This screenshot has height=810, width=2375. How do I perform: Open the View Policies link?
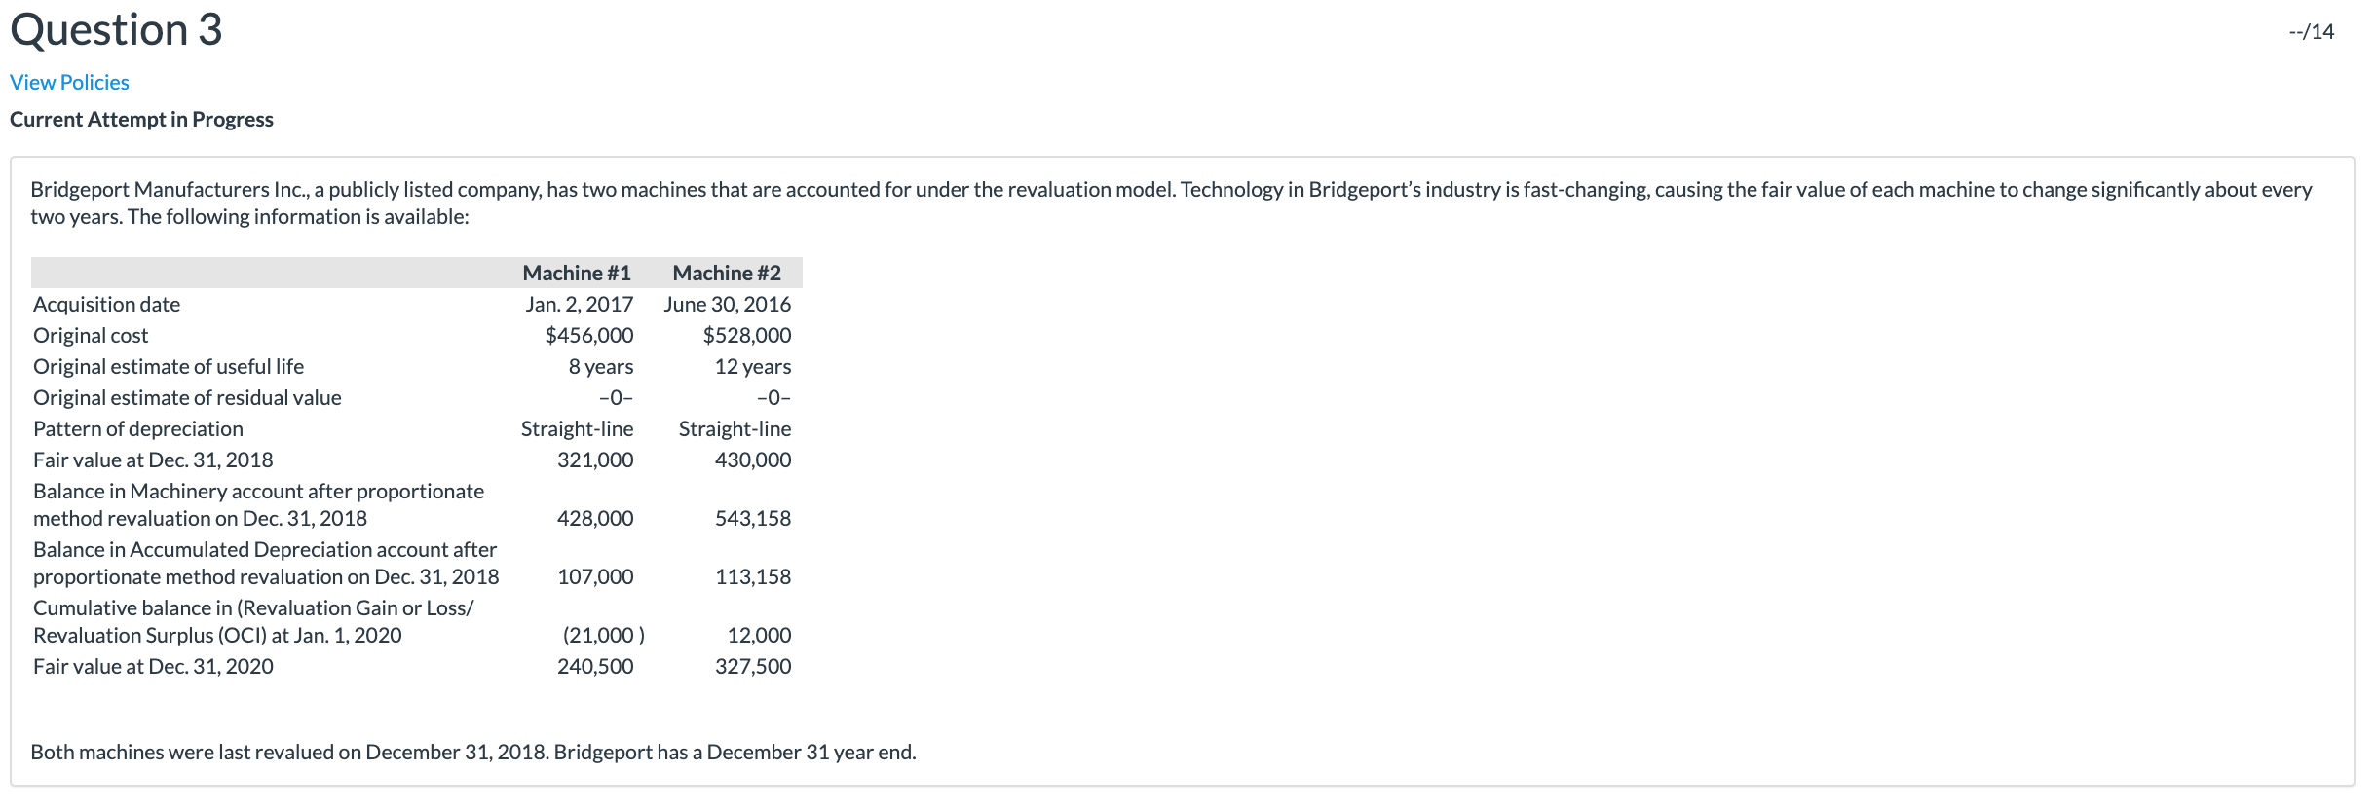point(68,82)
